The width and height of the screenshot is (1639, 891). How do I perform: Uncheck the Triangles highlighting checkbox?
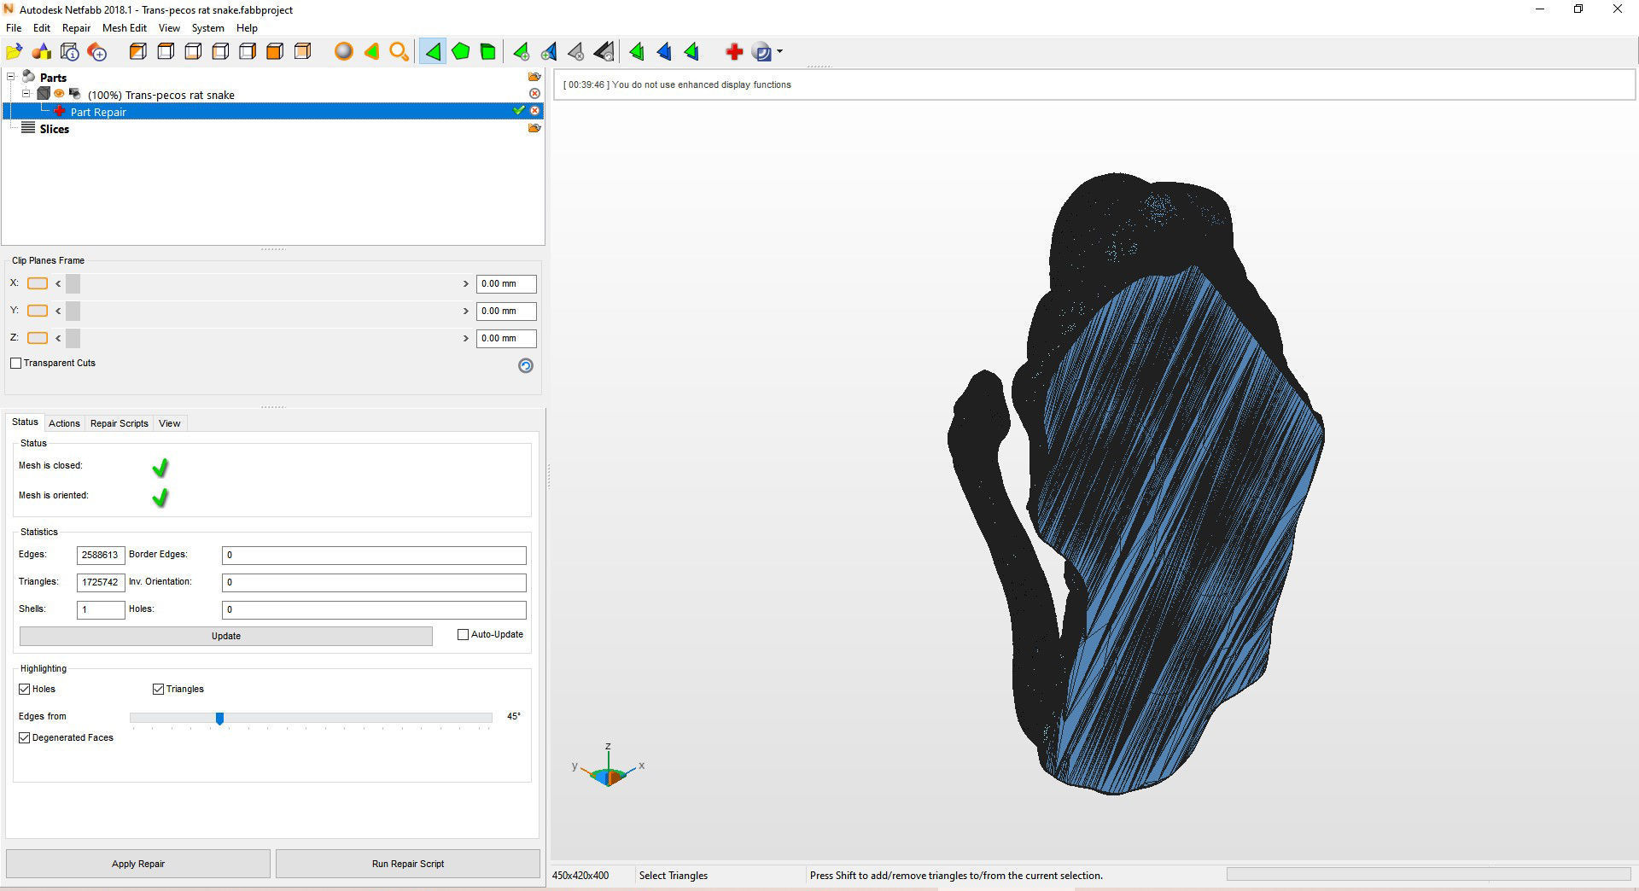(x=158, y=689)
